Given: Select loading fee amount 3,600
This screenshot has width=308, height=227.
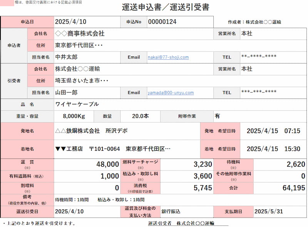Looking at the screenshot, I should tap(203, 176).
